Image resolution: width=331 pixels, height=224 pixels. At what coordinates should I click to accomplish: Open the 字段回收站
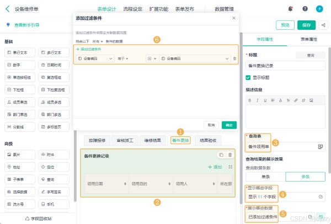point(38,218)
